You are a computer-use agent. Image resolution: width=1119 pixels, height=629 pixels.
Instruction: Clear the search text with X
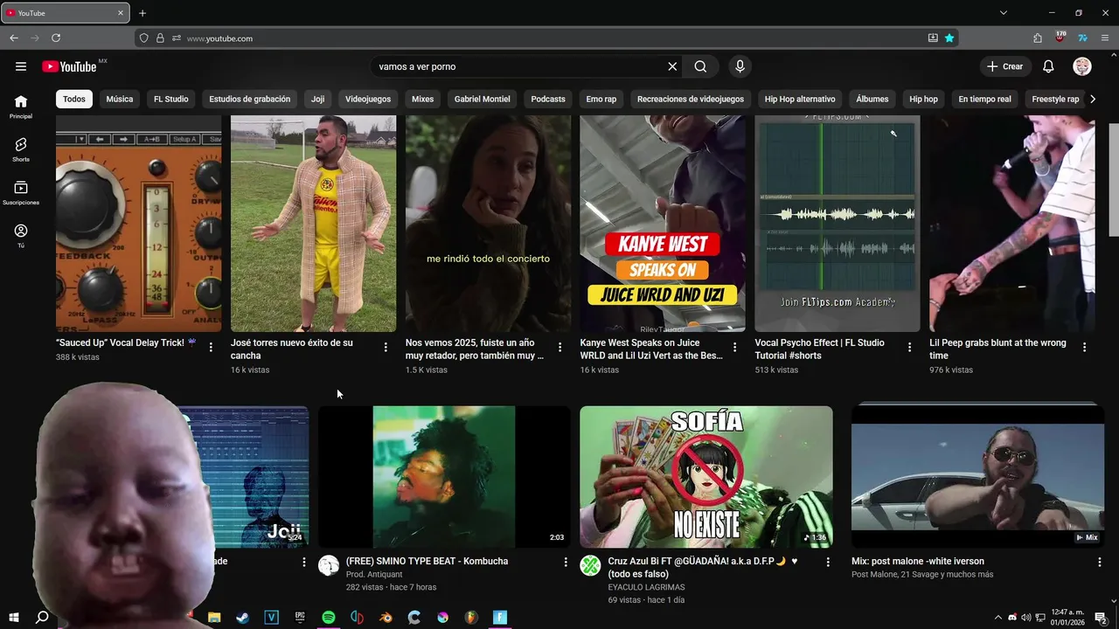pyautogui.click(x=672, y=66)
